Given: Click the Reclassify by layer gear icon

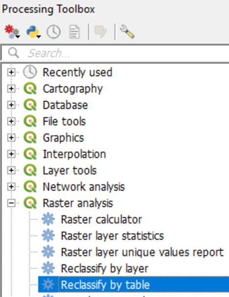Looking at the screenshot, I should tap(48, 268).
